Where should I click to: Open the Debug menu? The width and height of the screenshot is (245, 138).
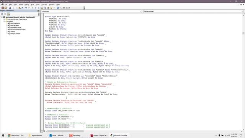(27, 5)
